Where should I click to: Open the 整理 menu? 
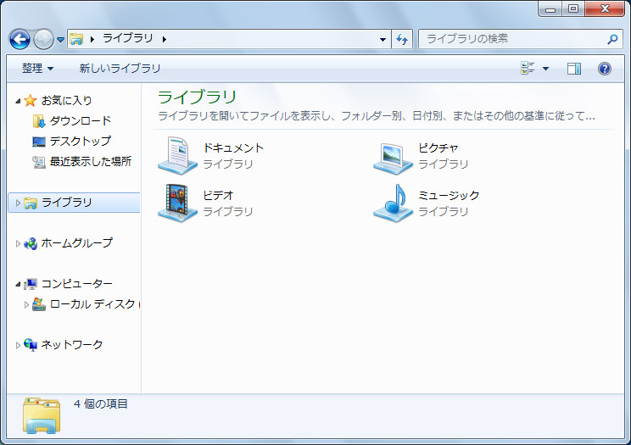[37, 69]
